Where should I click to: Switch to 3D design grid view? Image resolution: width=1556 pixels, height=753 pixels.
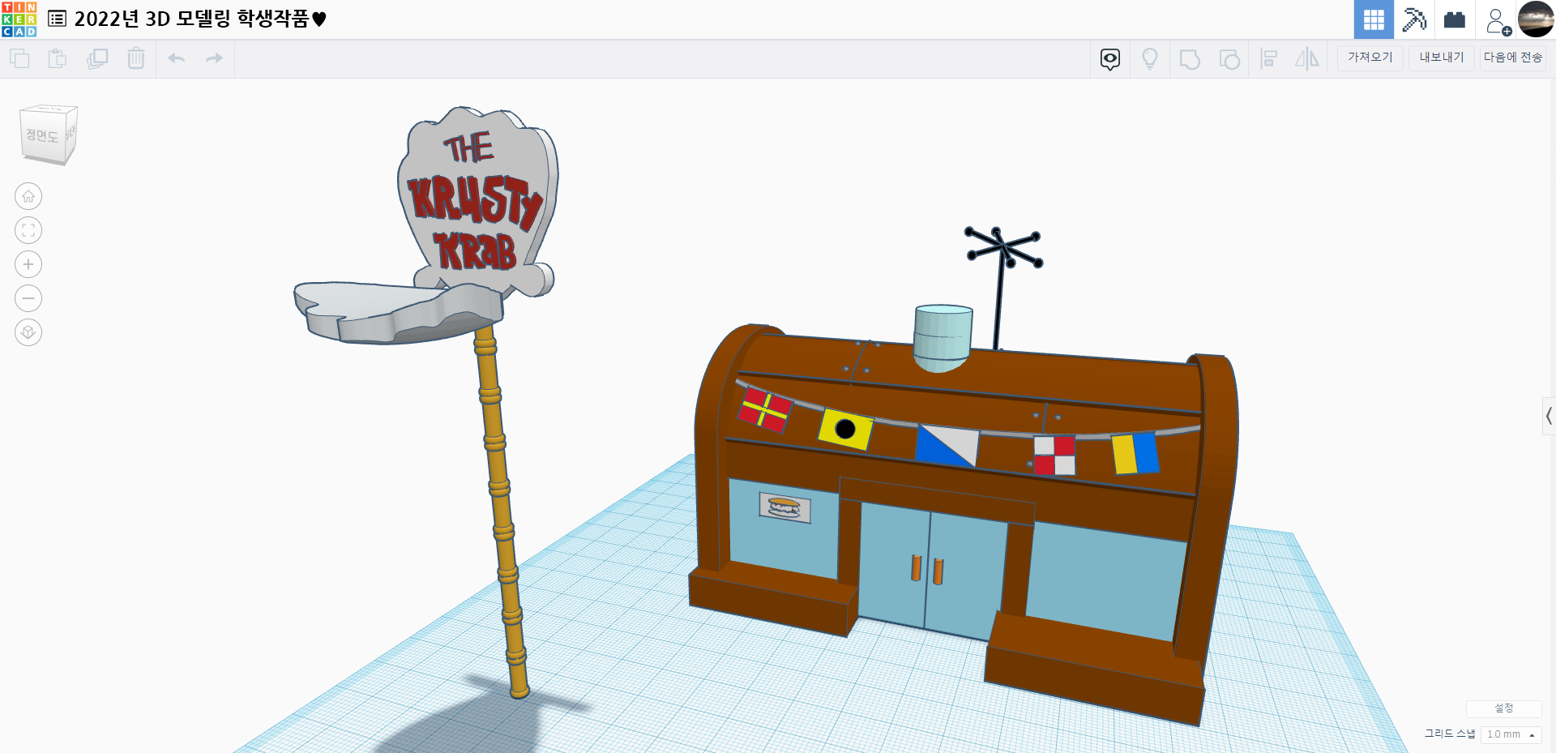point(1374,19)
